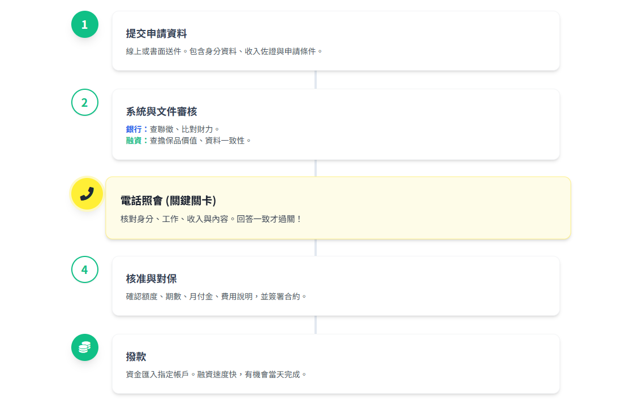Click the outlined step 2 circle
Image resolution: width=642 pixels, height=405 pixels.
click(x=85, y=102)
